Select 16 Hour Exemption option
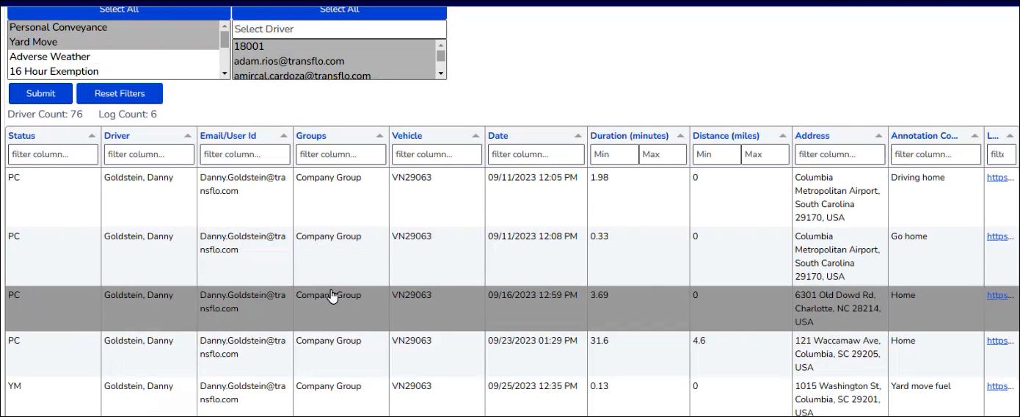This screenshot has width=1020, height=417. click(x=54, y=71)
